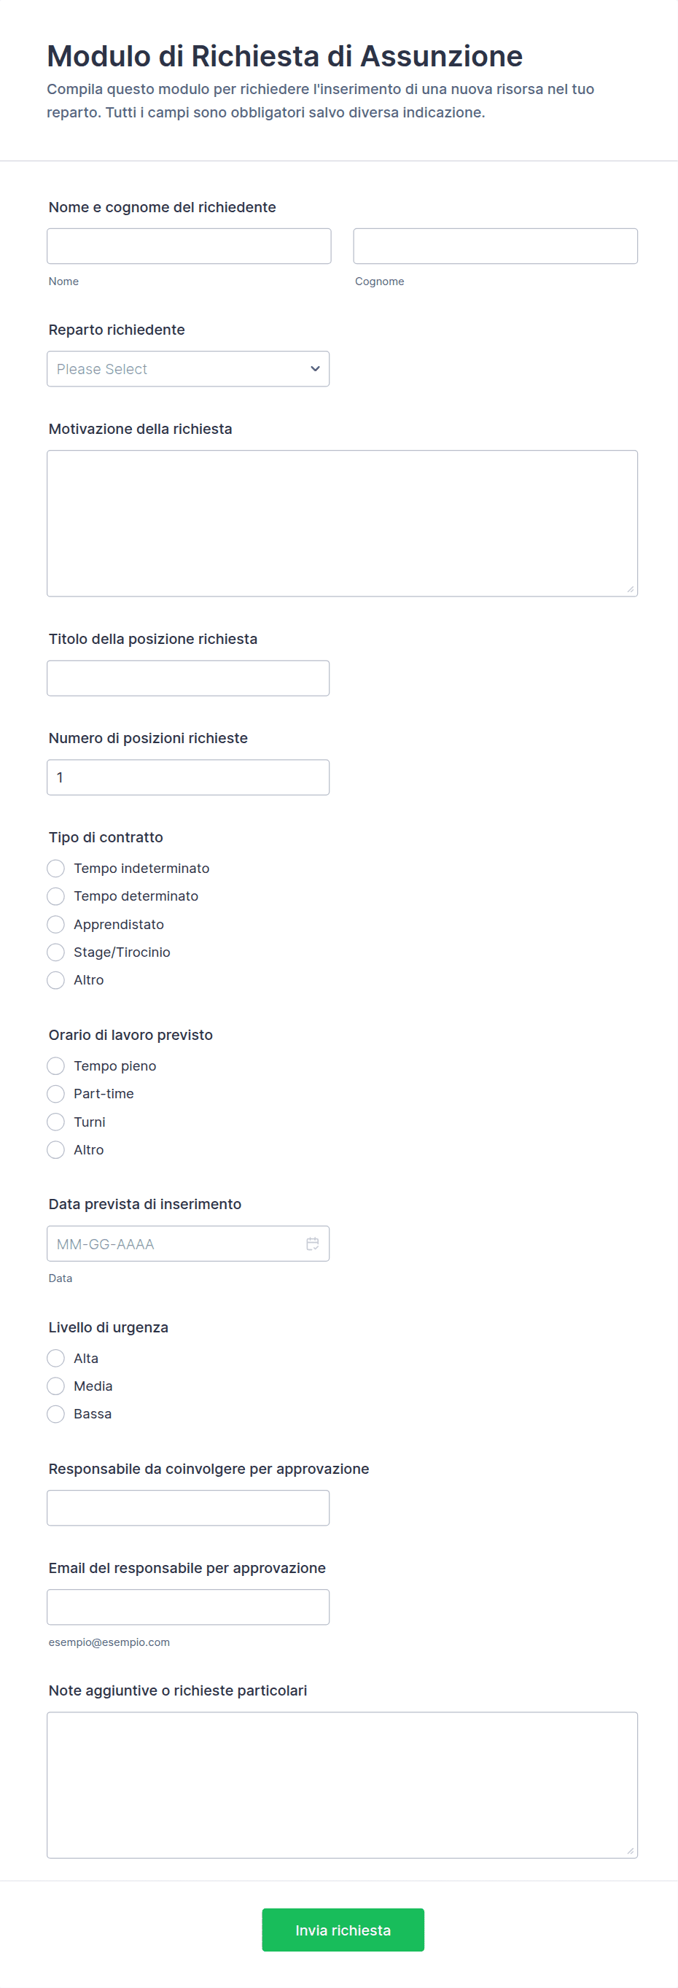Focus the Titolo della posizione richiesta field
The height and width of the screenshot is (1988, 678).
[x=187, y=677]
